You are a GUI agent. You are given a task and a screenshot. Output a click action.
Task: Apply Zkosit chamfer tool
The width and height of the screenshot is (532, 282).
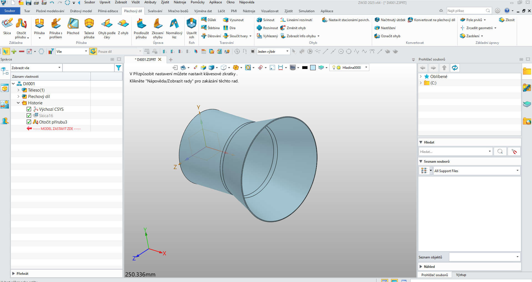point(507,20)
